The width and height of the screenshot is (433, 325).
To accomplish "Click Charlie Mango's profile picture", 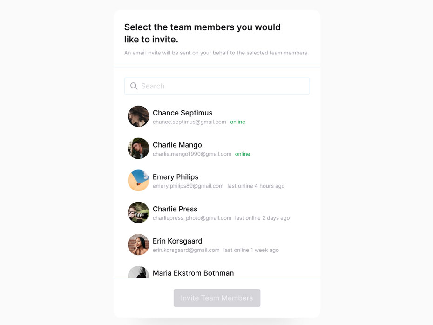I will (138, 149).
